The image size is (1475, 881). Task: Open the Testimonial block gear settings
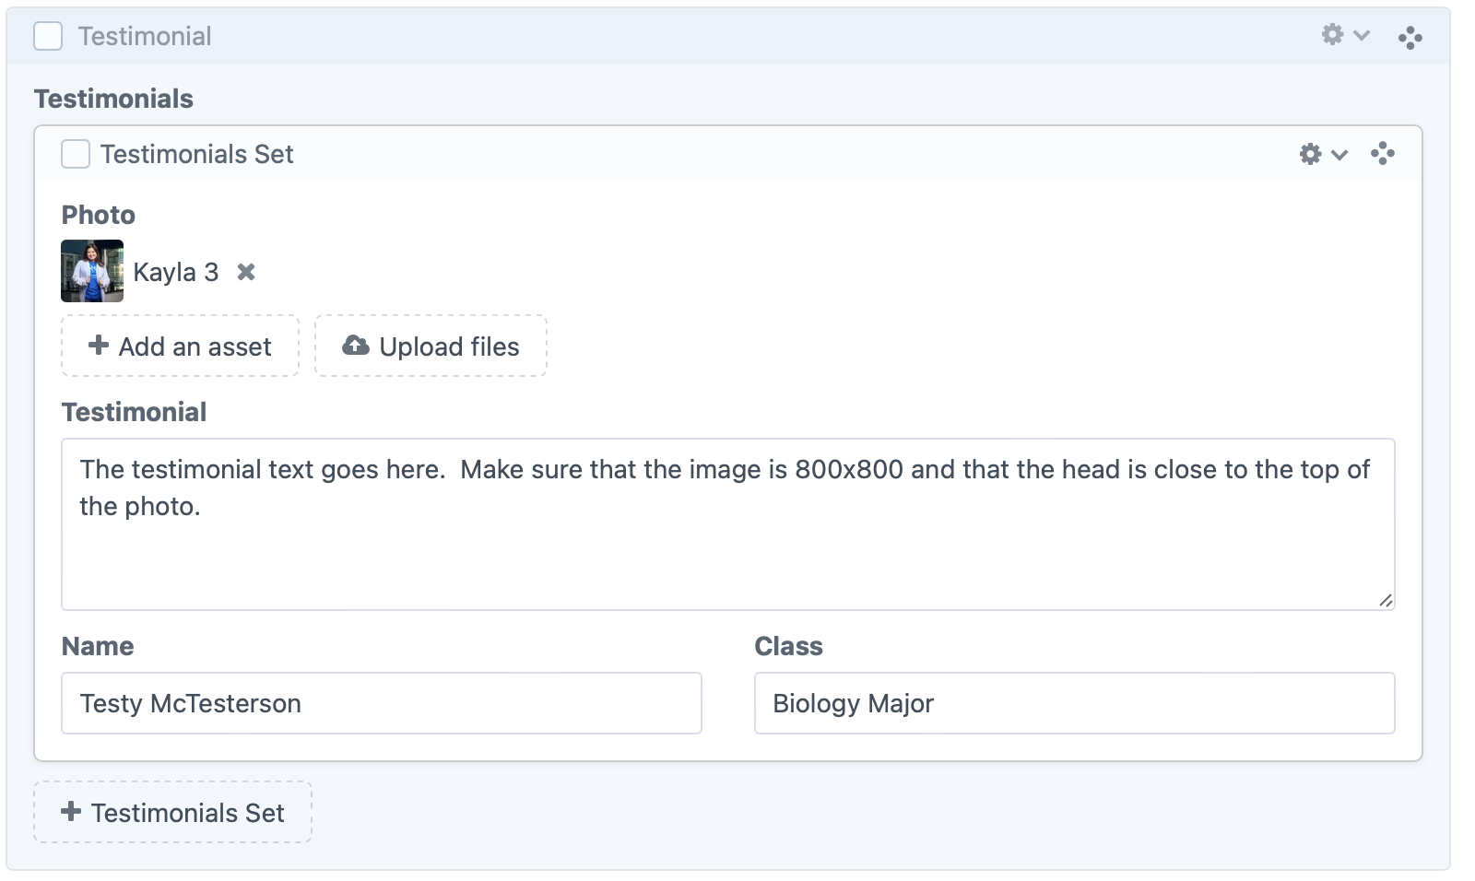pyautogui.click(x=1332, y=35)
